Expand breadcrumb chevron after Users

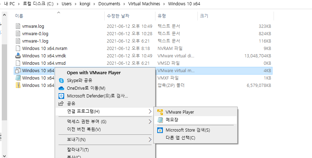75,4
